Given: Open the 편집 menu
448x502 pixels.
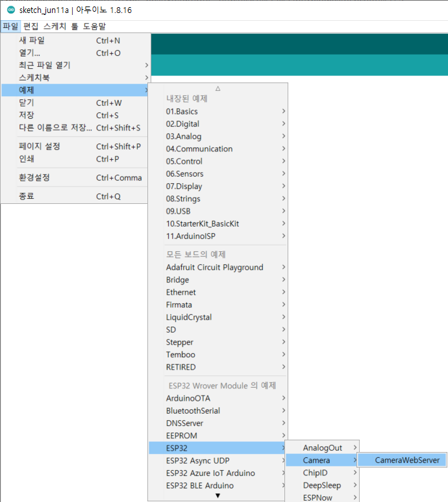Looking at the screenshot, I should pos(31,26).
